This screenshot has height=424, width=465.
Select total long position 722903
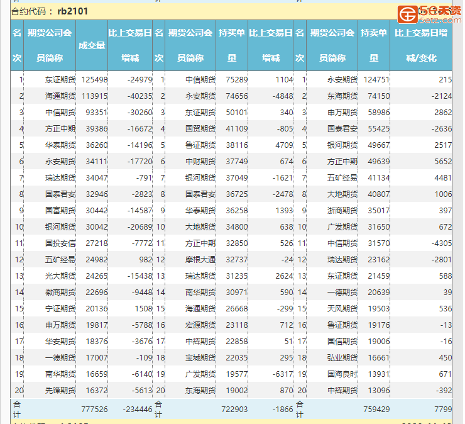pyautogui.click(x=234, y=409)
